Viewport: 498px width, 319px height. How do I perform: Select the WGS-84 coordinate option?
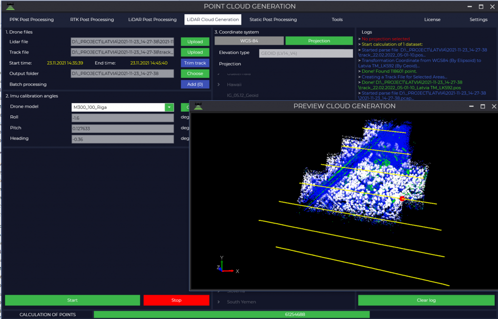[x=249, y=41]
